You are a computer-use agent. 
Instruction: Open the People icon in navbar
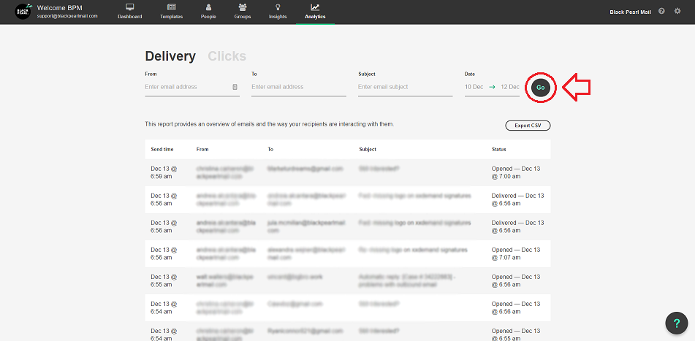tap(208, 7)
